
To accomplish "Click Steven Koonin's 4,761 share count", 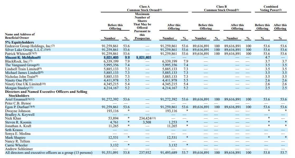I will [x=114, y=122].
